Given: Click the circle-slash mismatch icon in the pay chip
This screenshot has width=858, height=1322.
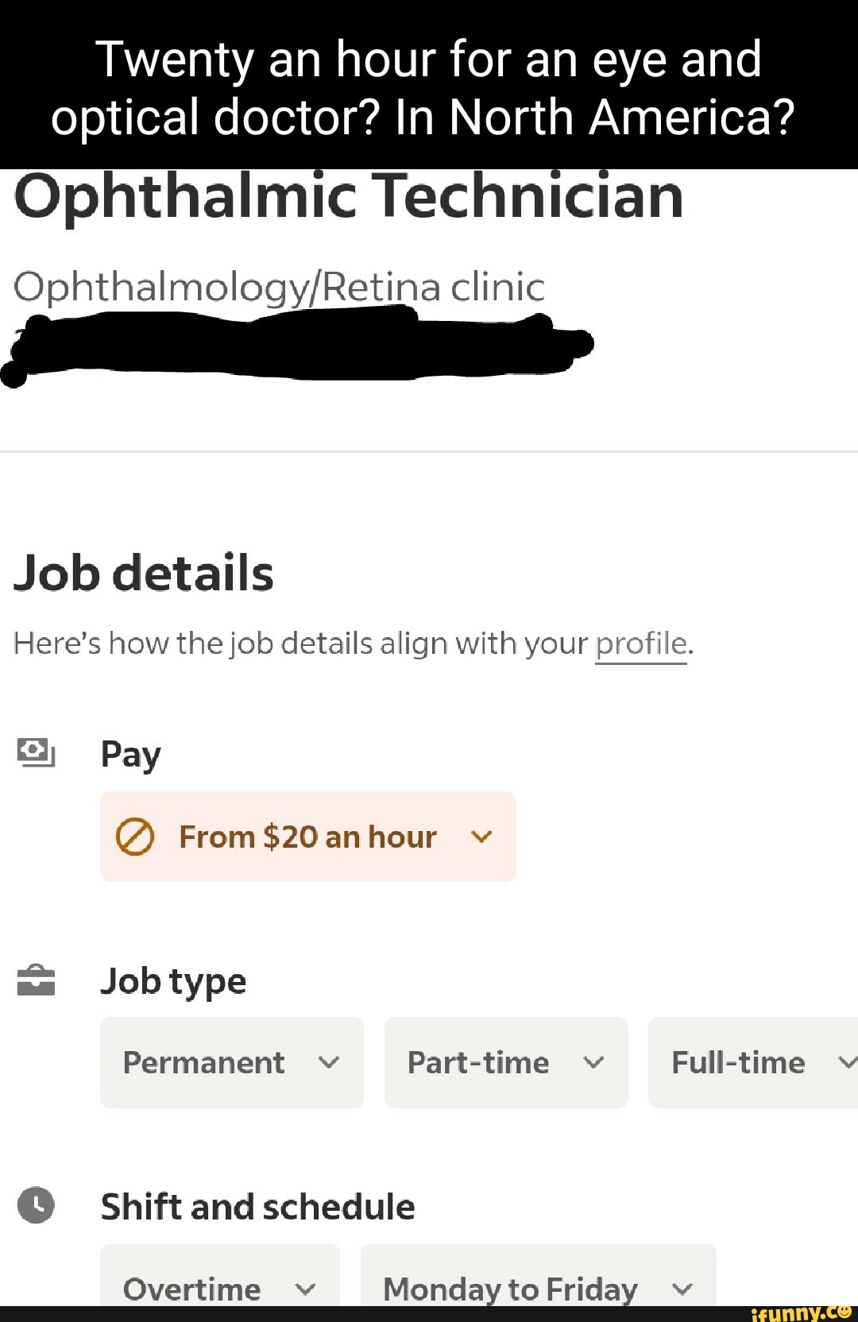Looking at the screenshot, I should [134, 837].
